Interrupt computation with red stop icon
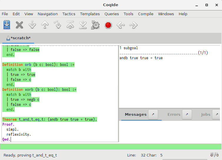Screen dimensions: 222x160 (x=108, y=25)
